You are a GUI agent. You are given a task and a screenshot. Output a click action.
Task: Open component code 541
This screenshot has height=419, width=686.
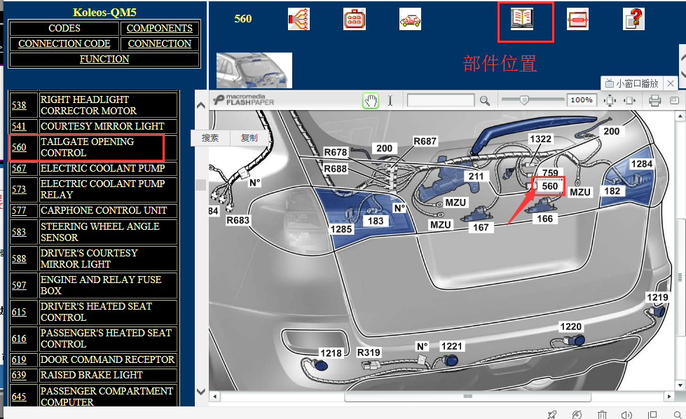(x=19, y=126)
